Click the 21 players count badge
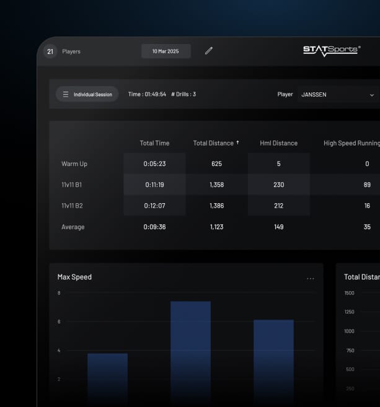 (x=50, y=51)
